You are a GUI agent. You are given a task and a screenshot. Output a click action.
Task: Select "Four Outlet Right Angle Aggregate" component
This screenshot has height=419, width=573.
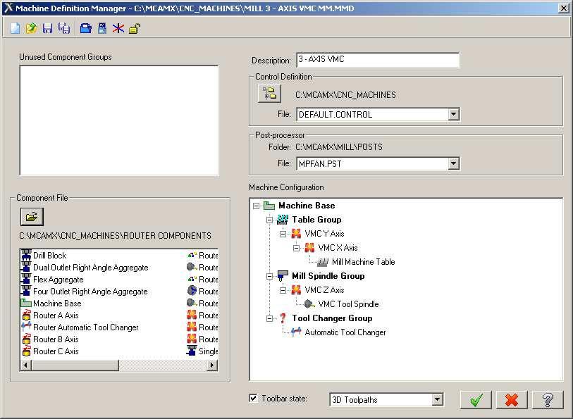pos(90,292)
